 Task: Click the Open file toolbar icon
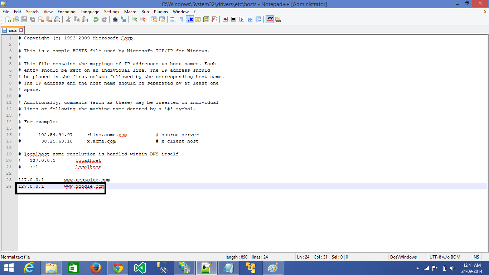coord(16,19)
